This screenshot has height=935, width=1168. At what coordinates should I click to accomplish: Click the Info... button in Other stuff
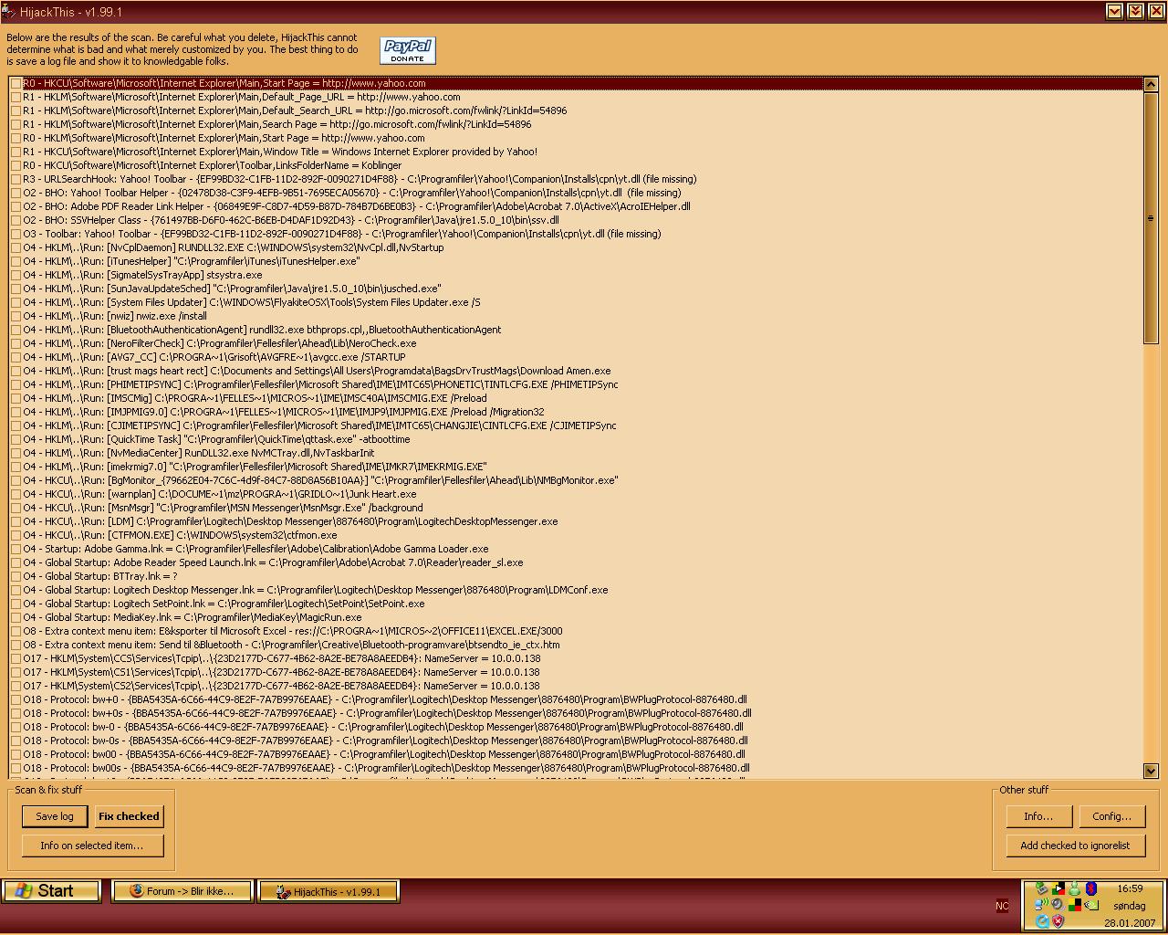pyautogui.click(x=1038, y=816)
